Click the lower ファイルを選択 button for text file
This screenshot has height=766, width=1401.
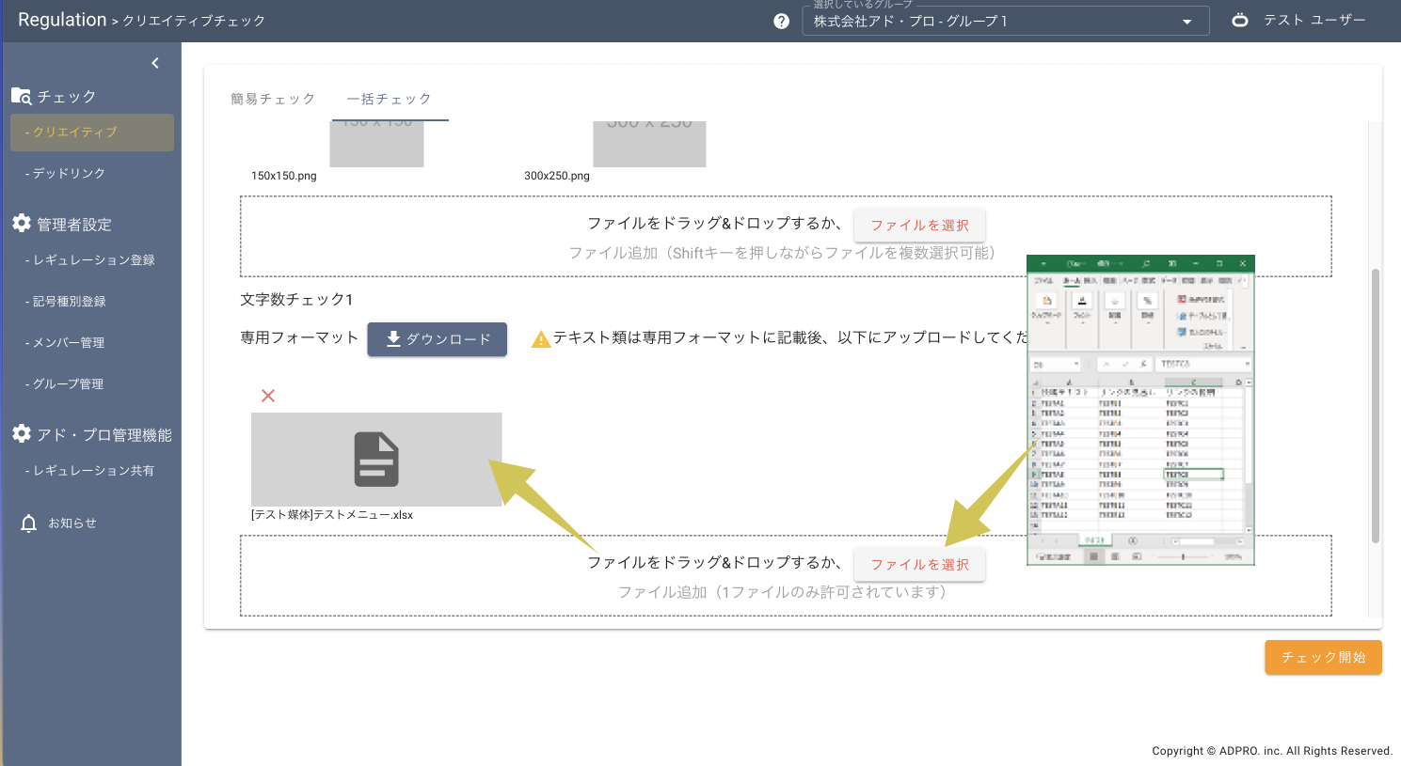pyautogui.click(x=919, y=565)
